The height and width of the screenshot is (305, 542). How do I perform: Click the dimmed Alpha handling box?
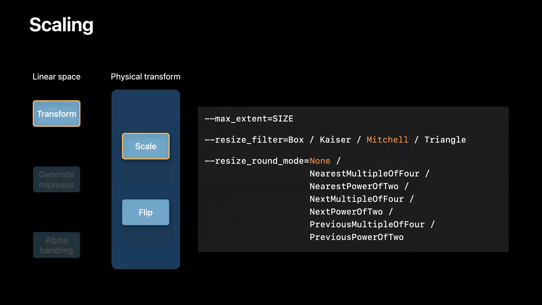[x=56, y=245]
